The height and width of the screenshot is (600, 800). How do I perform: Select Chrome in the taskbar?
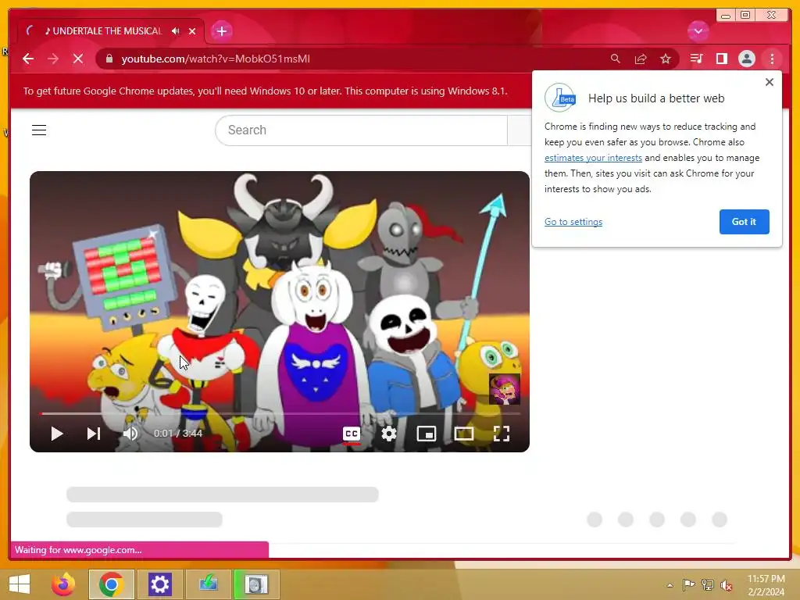[112, 584]
